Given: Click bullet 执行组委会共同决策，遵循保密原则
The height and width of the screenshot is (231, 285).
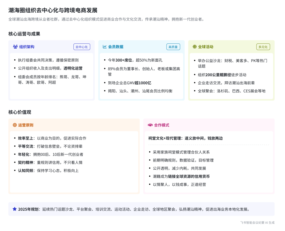Looking at the screenshot, I should [x=48, y=60].
